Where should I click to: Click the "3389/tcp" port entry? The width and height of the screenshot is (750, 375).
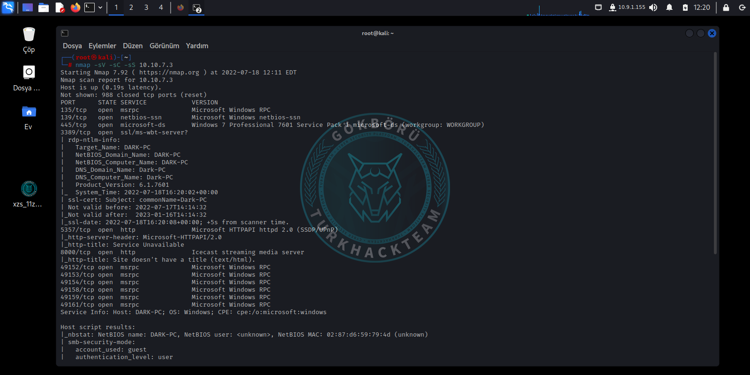click(75, 132)
